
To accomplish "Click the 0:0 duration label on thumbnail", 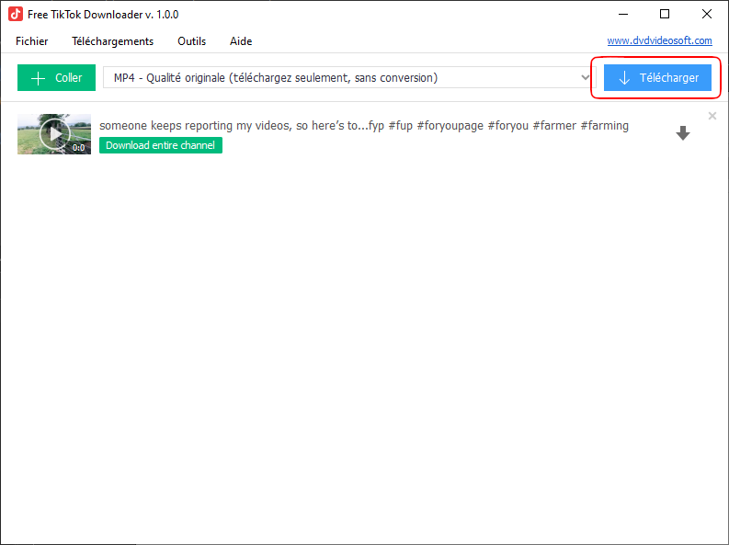I will 79,147.
